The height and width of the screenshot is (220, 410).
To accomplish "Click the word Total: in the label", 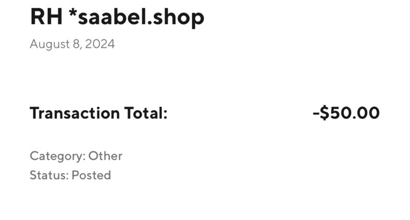I will point(146,113).
